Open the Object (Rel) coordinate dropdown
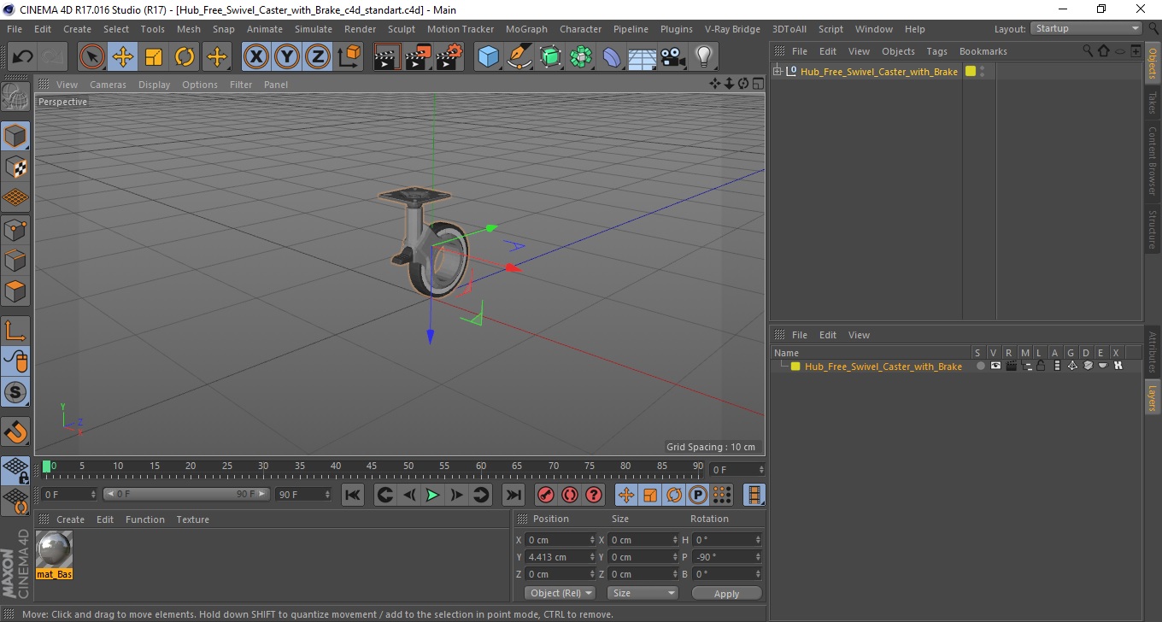Viewport: 1162px width, 622px height. click(560, 593)
